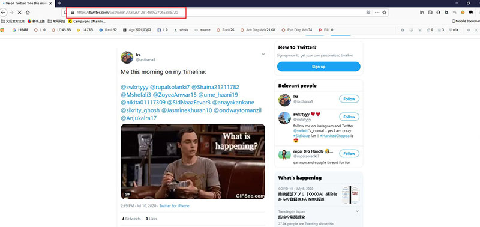The width and height of the screenshot is (480, 227).
Task: Click Adv Disp Ads 21.6K metric
Action: (258, 30)
